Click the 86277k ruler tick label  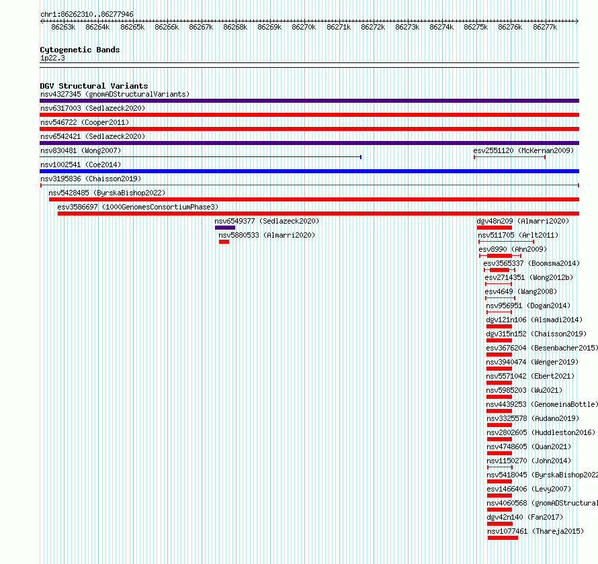[545, 27]
